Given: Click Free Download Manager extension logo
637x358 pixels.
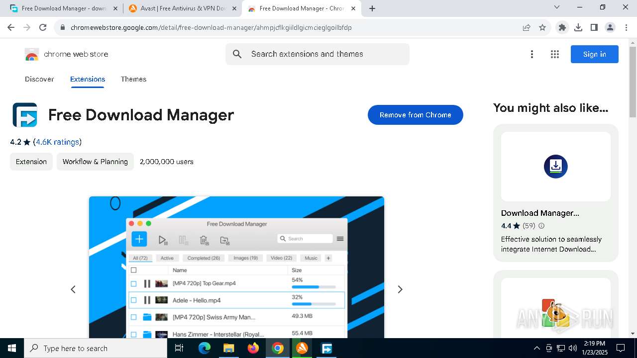Looking at the screenshot, I should (25, 115).
